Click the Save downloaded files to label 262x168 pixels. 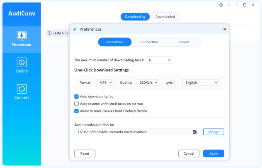coord(94,125)
